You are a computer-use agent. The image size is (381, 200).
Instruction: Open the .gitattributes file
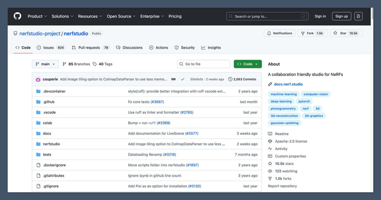pos(54,176)
